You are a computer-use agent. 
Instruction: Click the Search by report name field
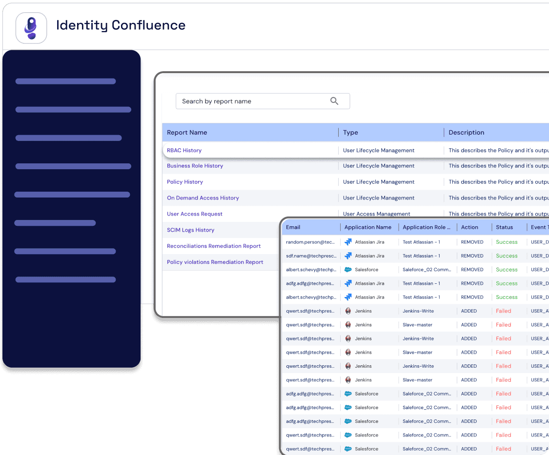tap(263, 101)
